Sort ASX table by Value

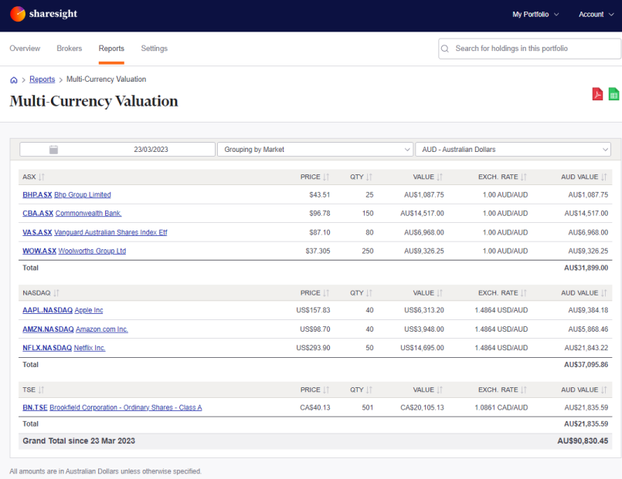point(440,177)
